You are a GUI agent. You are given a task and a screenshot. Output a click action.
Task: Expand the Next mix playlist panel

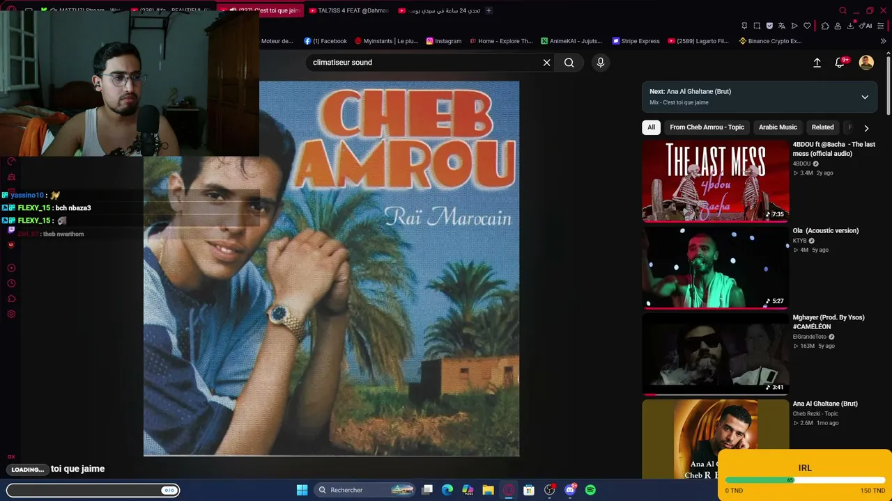tap(865, 97)
